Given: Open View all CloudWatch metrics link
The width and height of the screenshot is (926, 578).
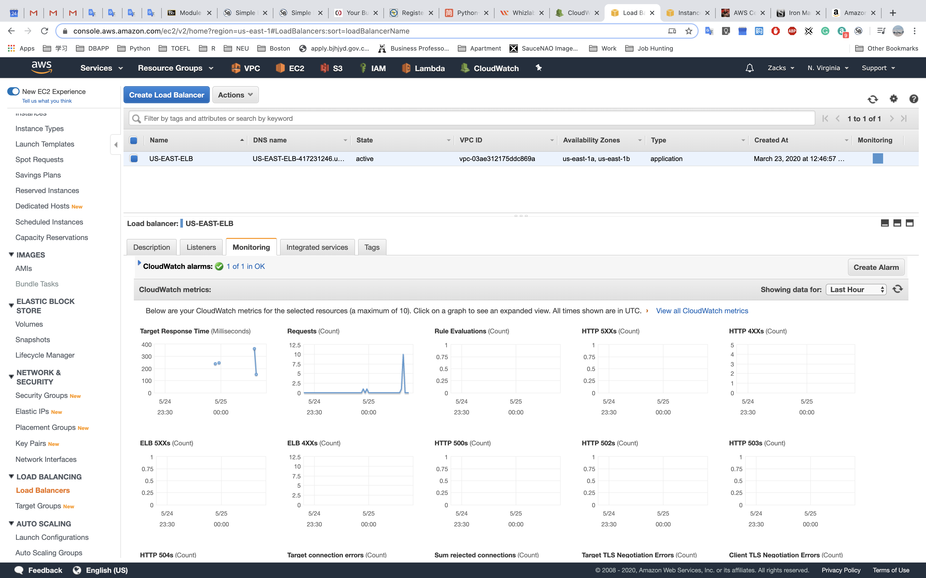Looking at the screenshot, I should coord(702,311).
